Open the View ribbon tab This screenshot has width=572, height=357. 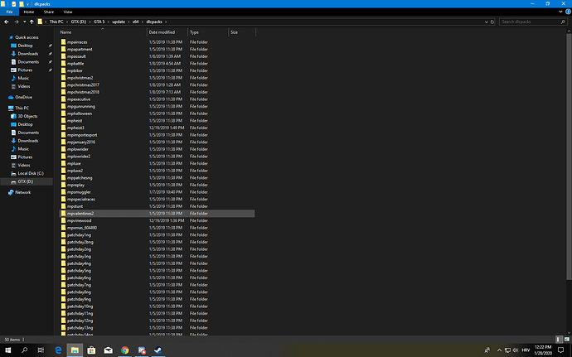pos(68,12)
